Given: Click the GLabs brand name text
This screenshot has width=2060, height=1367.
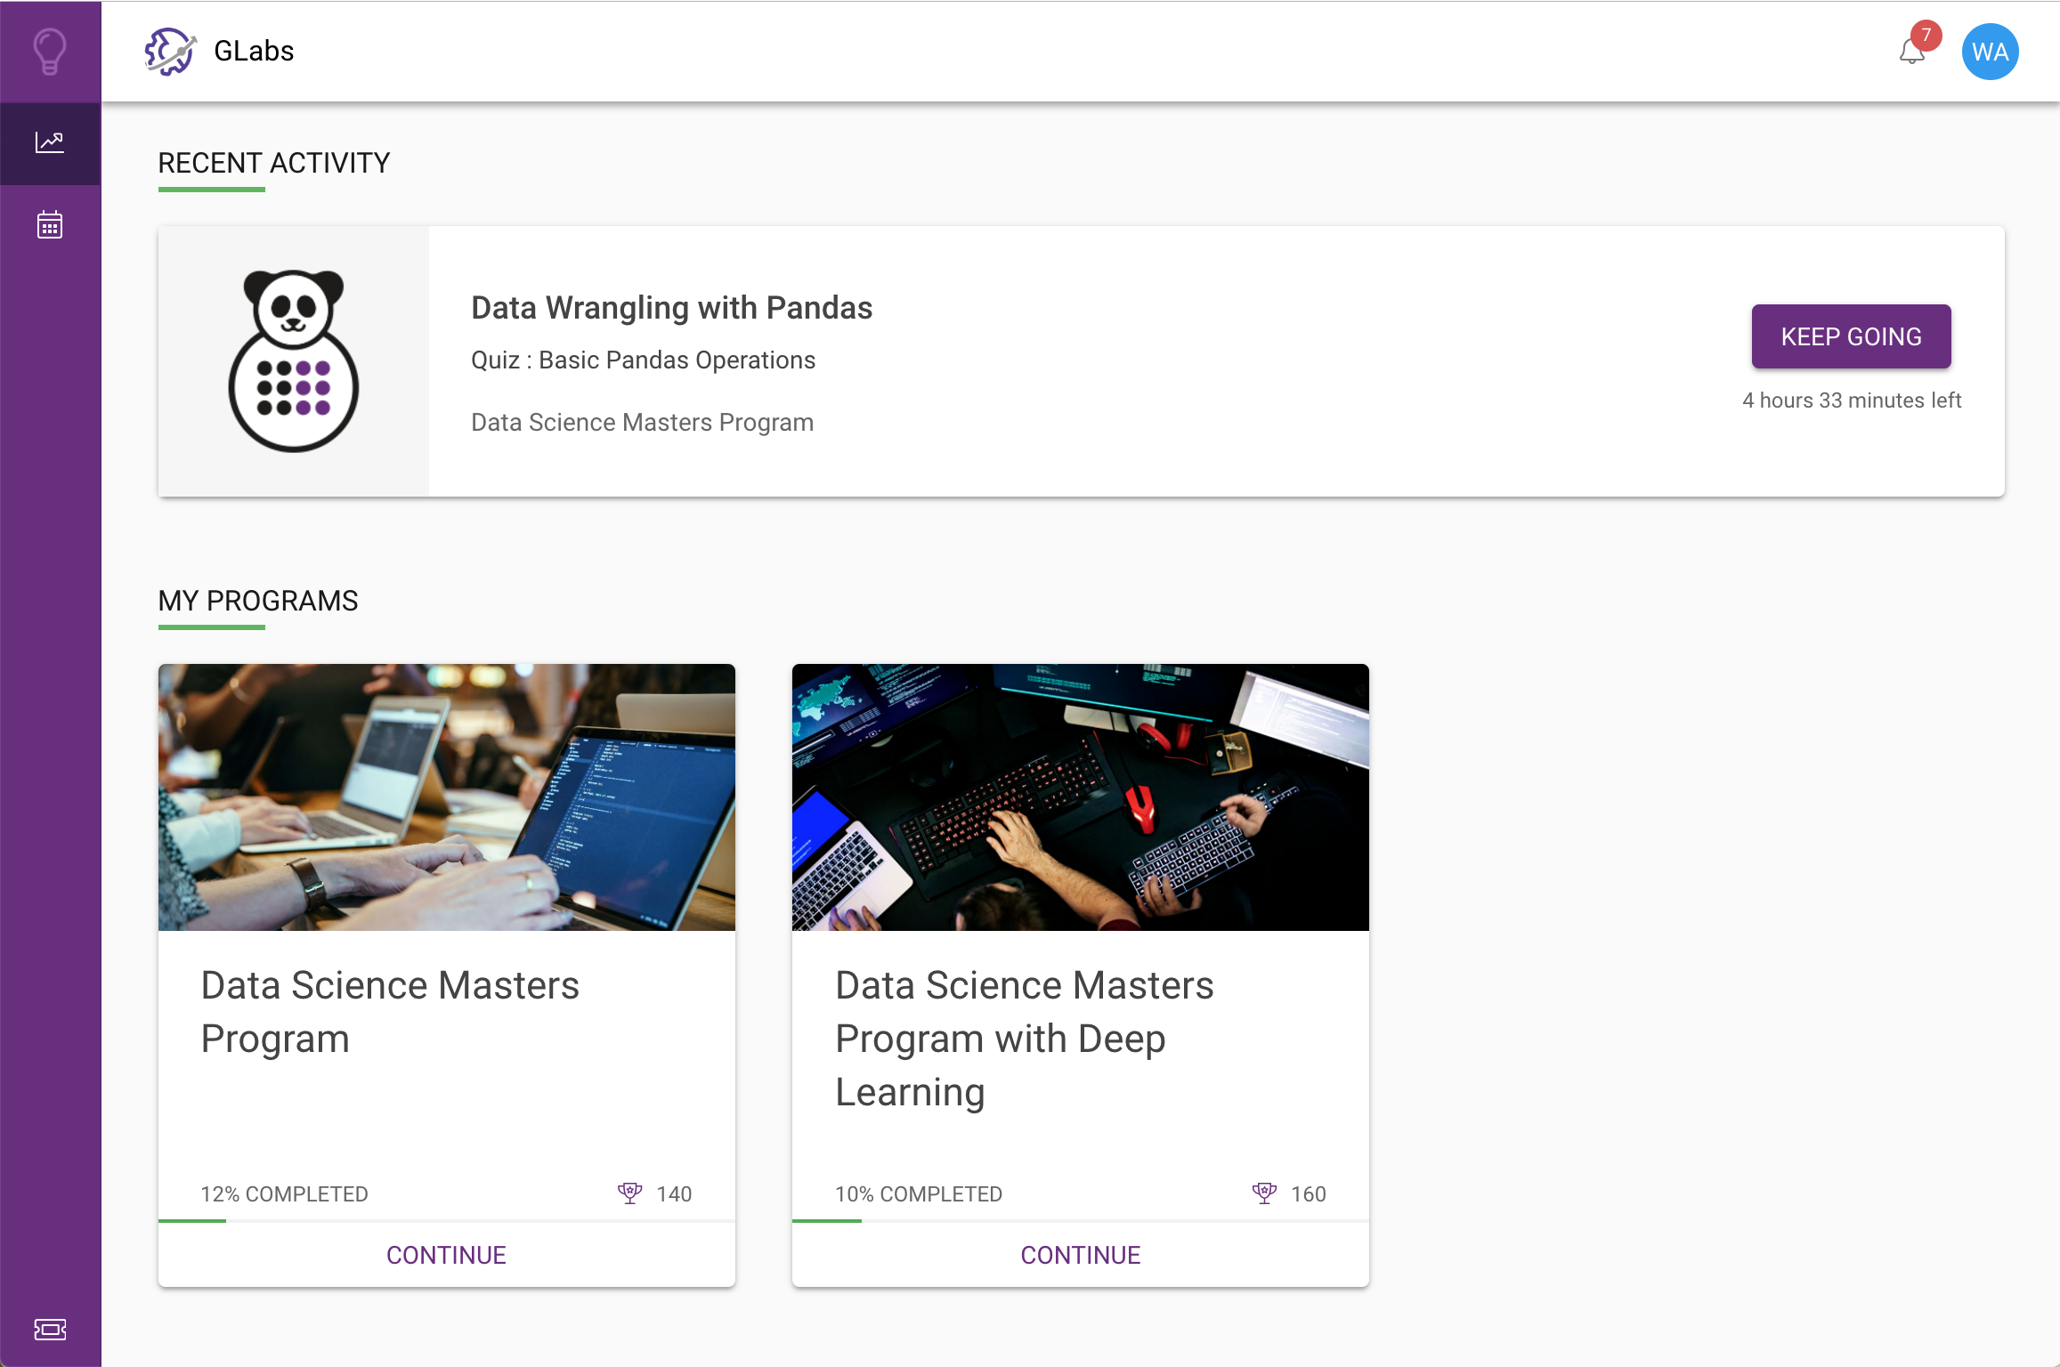Looking at the screenshot, I should tap(254, 52).
